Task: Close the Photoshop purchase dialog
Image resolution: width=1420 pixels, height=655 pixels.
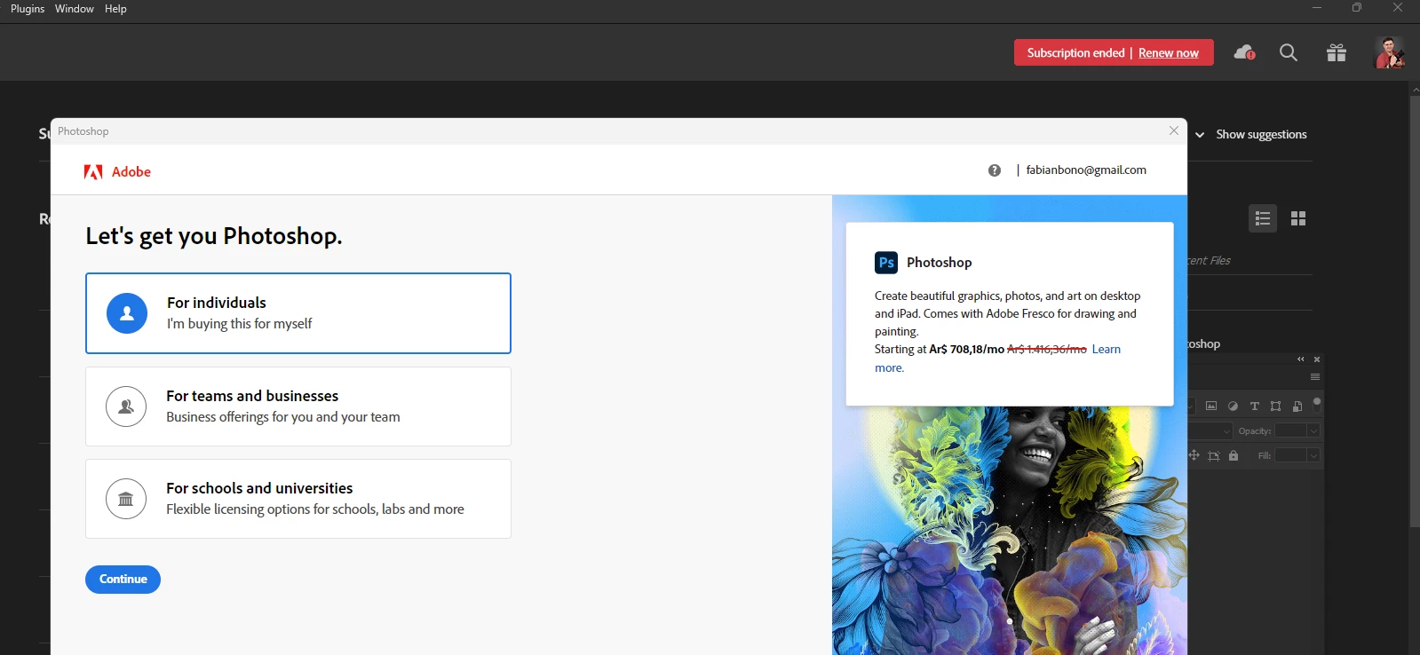Action: pyautogui.click(x=1174, y=130)
